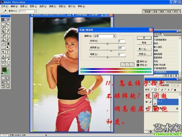Click the foreground color swatch
This screenshot has height=137, width=182.
pyautogui.click(x=4, y=70)
